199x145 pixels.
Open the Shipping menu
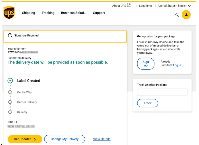[28, 13]
